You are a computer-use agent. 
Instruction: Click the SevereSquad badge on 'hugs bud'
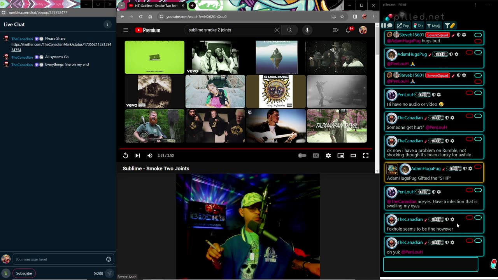click(x=438, y=35)
